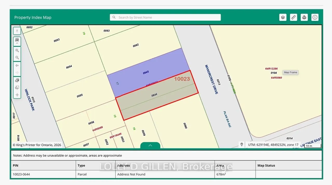Expand the results panel up chevron
The height and width of the screenshot is (185, 332).
(150, 145)
